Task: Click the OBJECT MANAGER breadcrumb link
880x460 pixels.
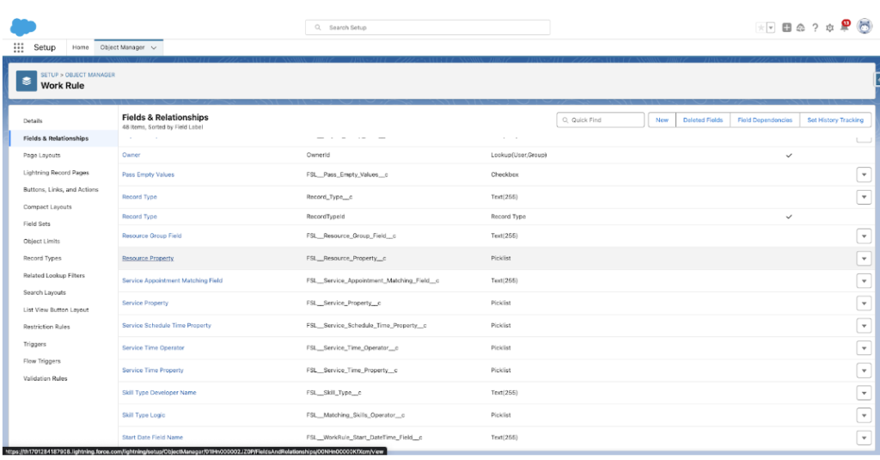Action: point(89,75)
